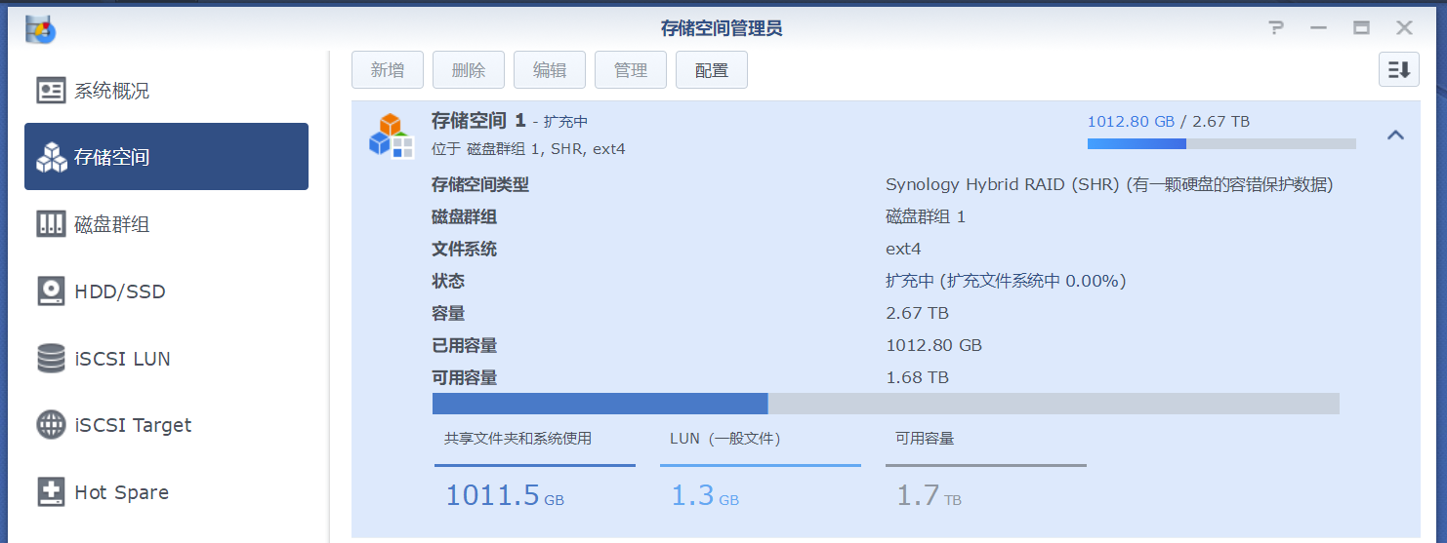Click the 新增 button
Viewport: 1447px width, 543px height.
pos(388,70)
